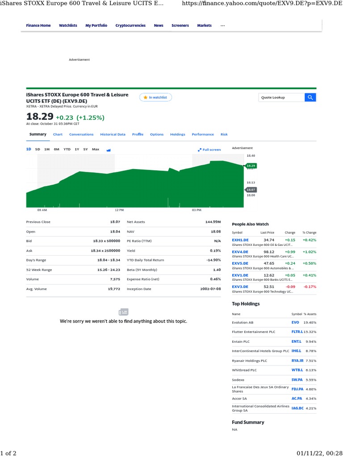Click the YTD Daily Total Return -14.90%

tap(213, 260)
